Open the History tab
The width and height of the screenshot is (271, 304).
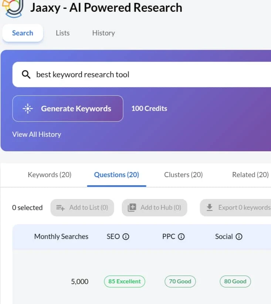pos(104,33)
